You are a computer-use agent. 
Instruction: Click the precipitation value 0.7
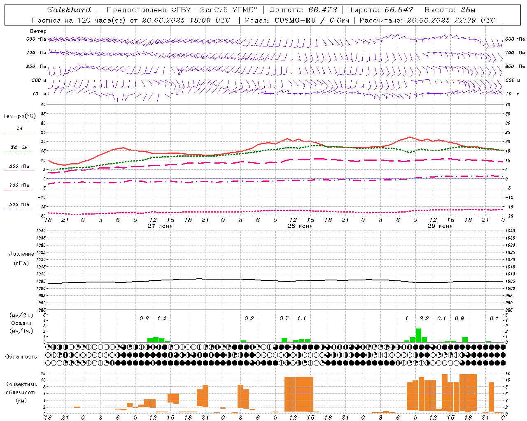click(284, 319)
